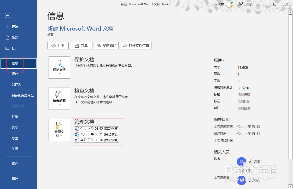The height and width of the screenshot is (189, 293).
Task: Click the 上传 button
Action: click(x=58, y=46)
